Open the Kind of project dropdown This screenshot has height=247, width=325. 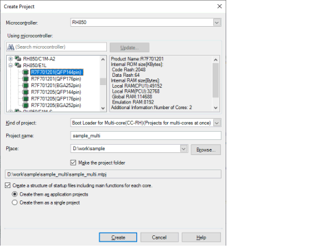217,123
